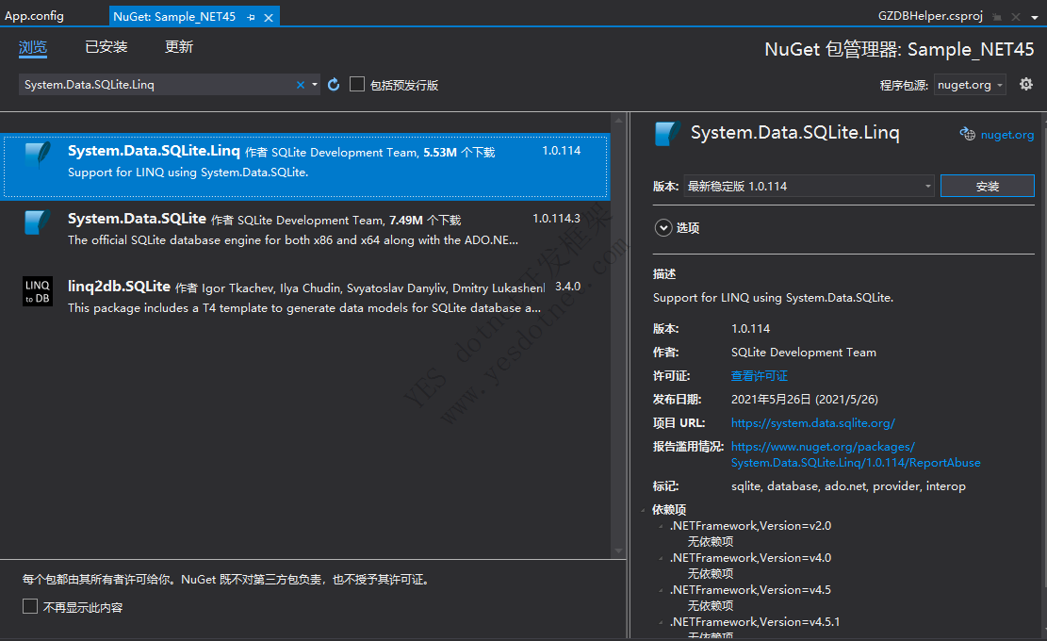This screenshot has width=1047, height=641.
Task: Click the 5.53M download count
Action: 440,153
